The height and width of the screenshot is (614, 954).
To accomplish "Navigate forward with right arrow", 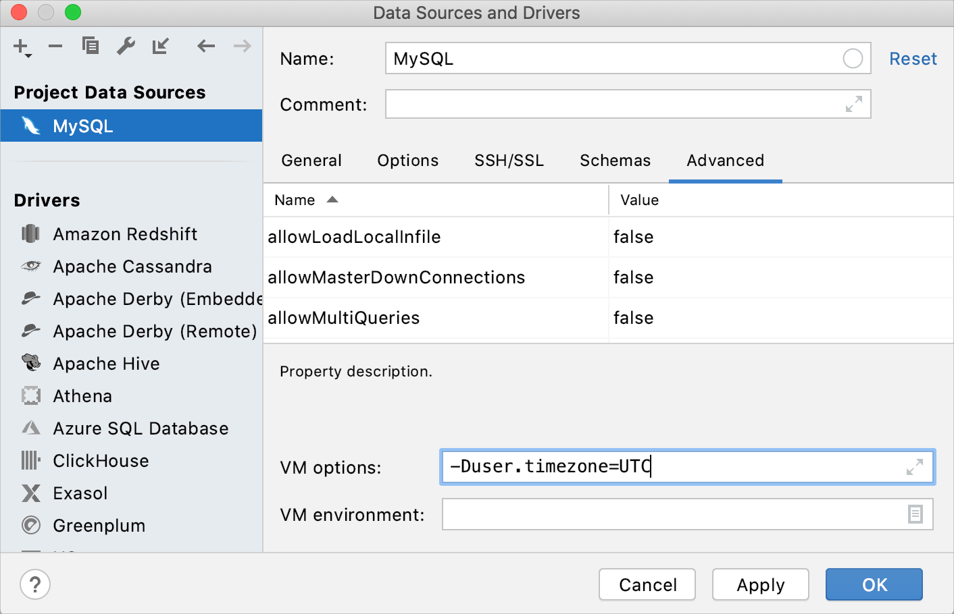I will (242, 46).
